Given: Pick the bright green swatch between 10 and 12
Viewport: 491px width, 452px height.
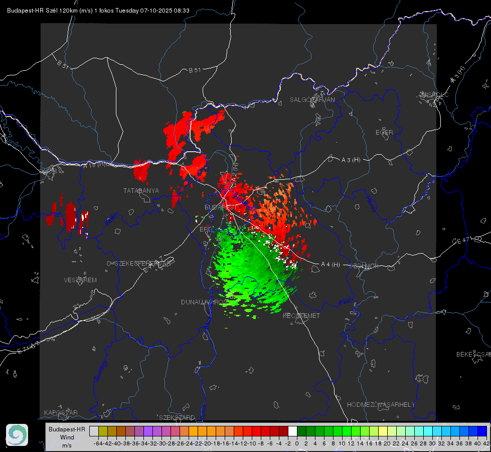Looking at the screenshot, I should tap(347, 431).
